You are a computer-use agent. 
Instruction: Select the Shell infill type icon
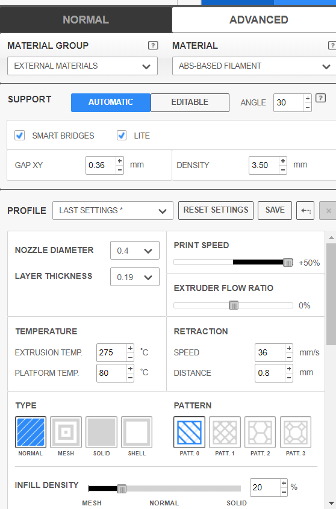(x=137, y=432)
